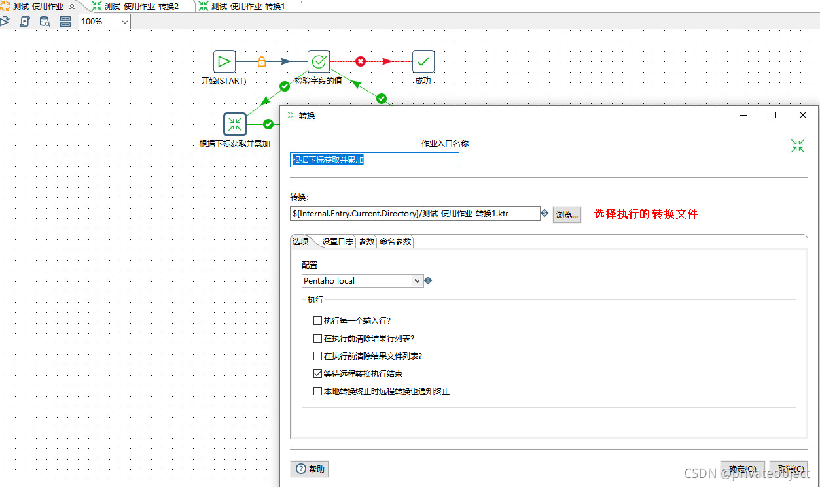820x487 pixels.
Task: Click the 检验字段的值 canvas label
Action: pos(318,81)
